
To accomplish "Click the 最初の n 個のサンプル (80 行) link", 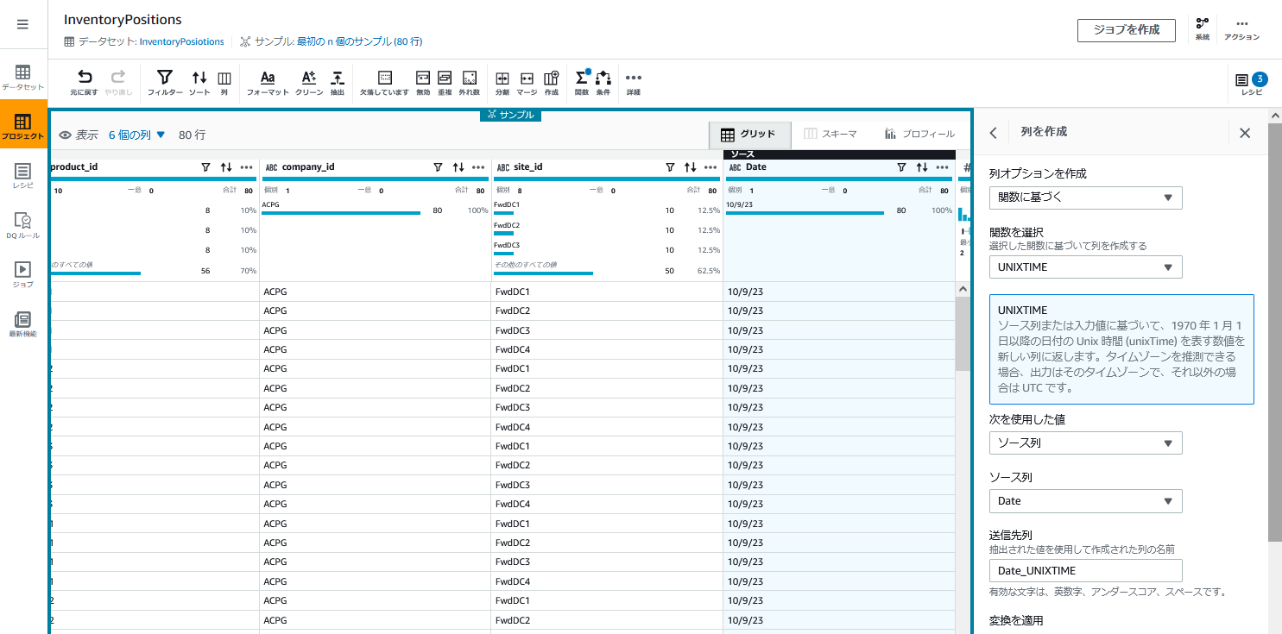I will pyautogui.click(x=359, y=41).
